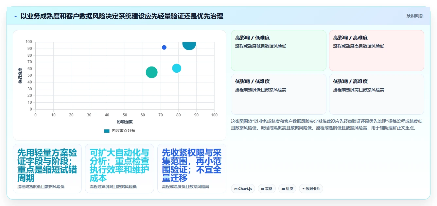
Task: Click the 执行难度 y-axis label
Action: pyautogui.click(x=20, y=75)
